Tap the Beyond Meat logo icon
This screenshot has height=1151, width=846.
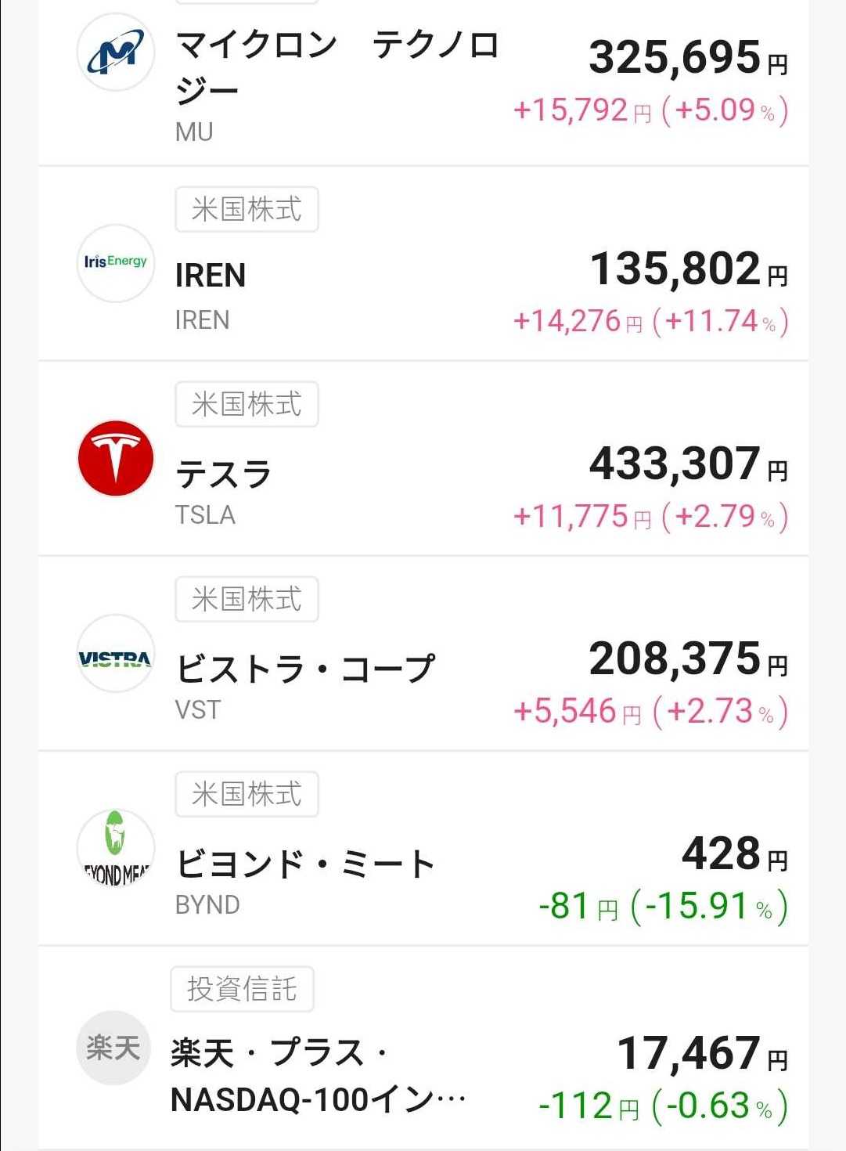click(x=115, y=848)
